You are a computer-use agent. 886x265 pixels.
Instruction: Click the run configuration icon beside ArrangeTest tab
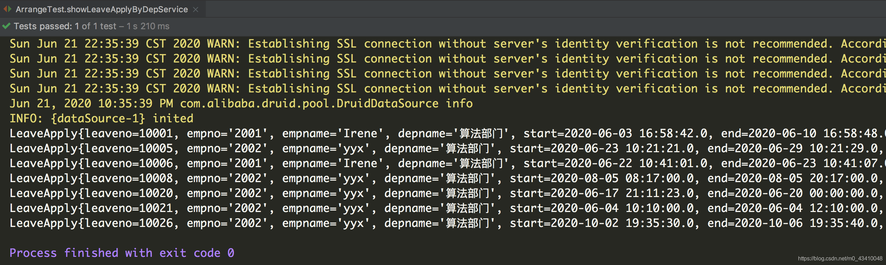tap(7, 9)
